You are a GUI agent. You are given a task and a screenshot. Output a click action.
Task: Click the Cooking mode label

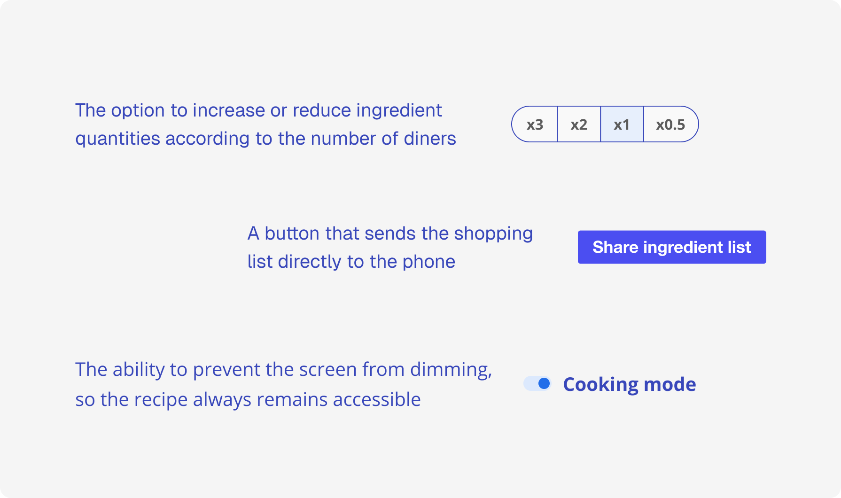[x=629, y=384]
